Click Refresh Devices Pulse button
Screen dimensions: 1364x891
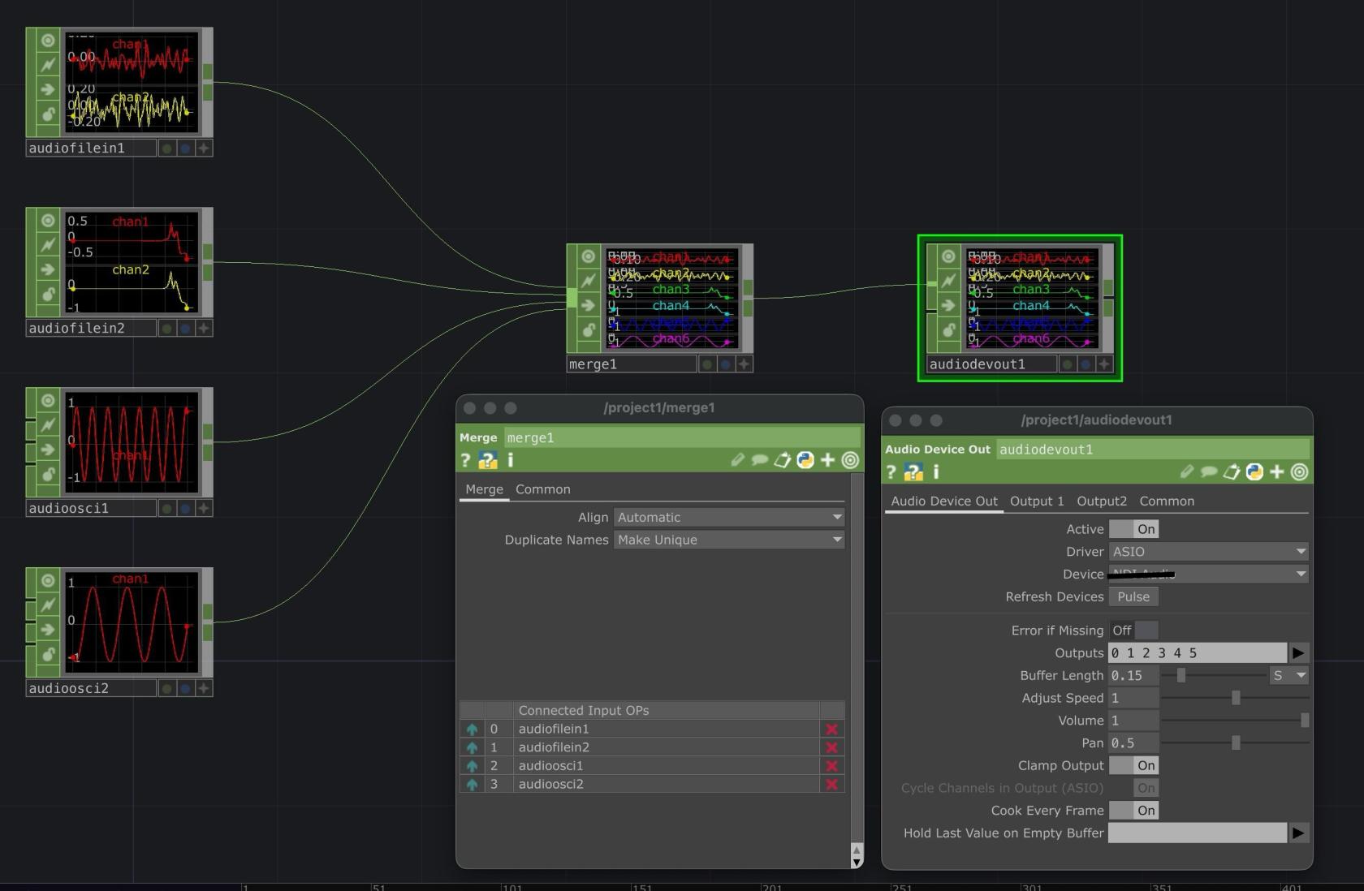coord(1133,596)
